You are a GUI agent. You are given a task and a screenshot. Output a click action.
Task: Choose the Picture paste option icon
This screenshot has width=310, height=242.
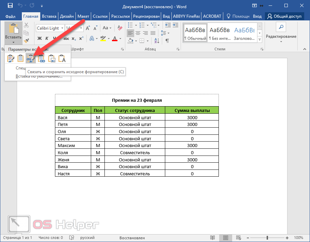click(x=52, y=59)
